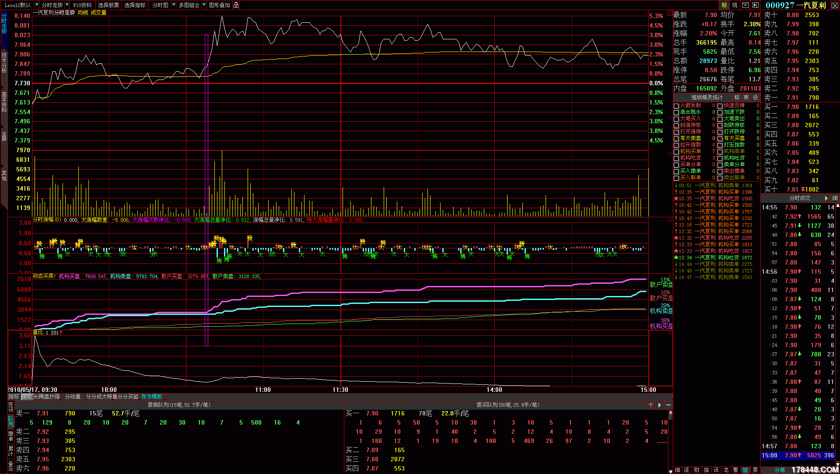This screenshot has height=474, width=840.
Task: Close the 000927 一汽夏利 quote panel
Action: [835, 5]
